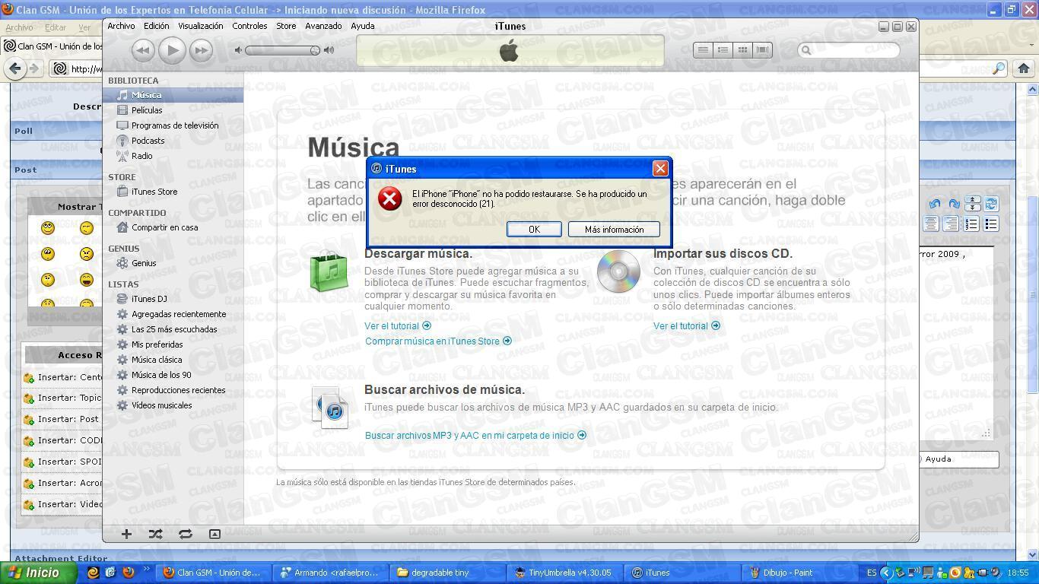Click the redo icon in the forum editor

[x=954, y=204]
